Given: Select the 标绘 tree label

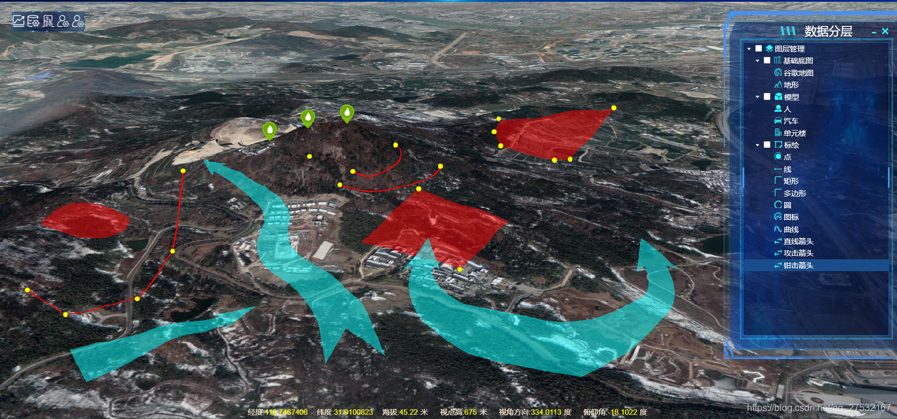Looking at the screenshot, I should click(791, 145).
